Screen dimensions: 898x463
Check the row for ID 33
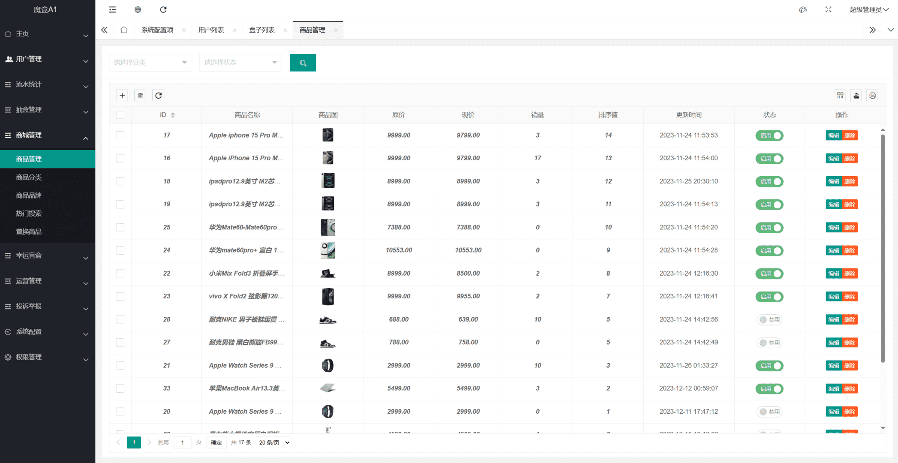coord(120,388)
